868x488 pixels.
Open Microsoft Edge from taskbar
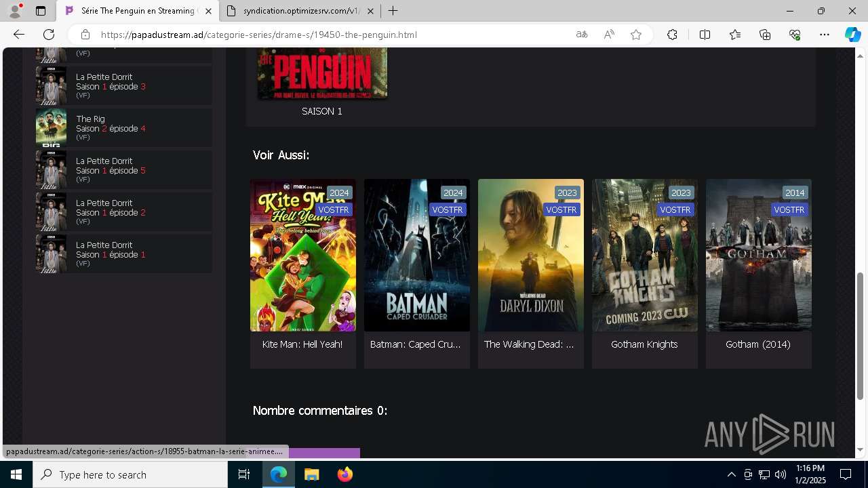(279, 474)
